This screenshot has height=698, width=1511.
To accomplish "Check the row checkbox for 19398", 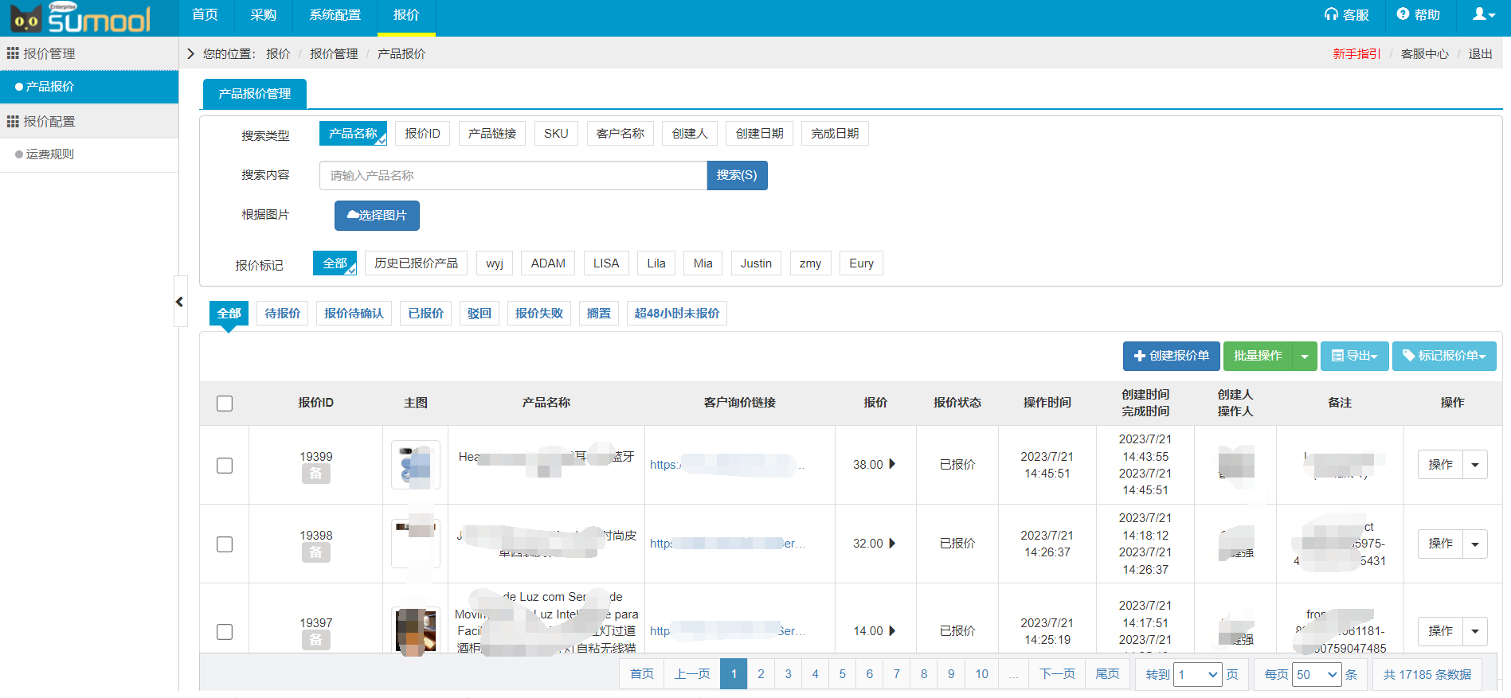I will [x=225, y=544].
